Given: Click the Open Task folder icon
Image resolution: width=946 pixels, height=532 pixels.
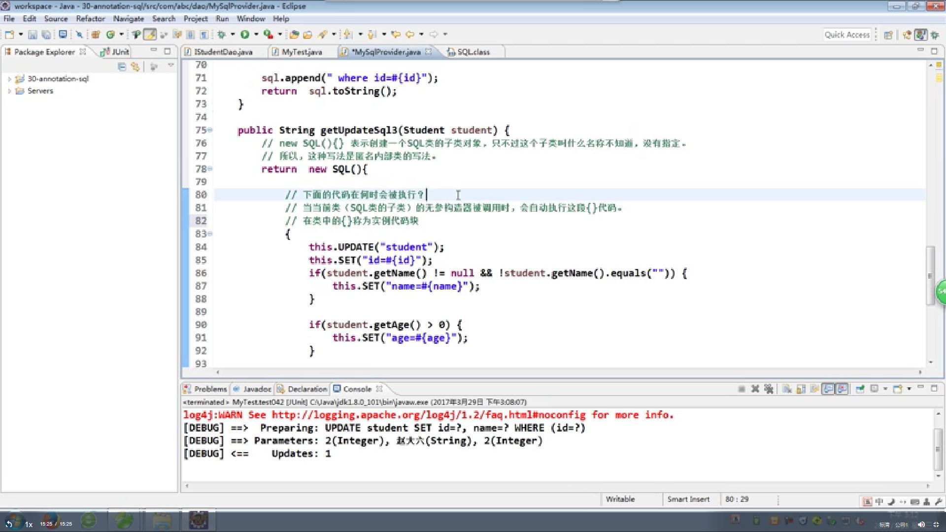Looking at the screenshot, I should coord(307,34).
